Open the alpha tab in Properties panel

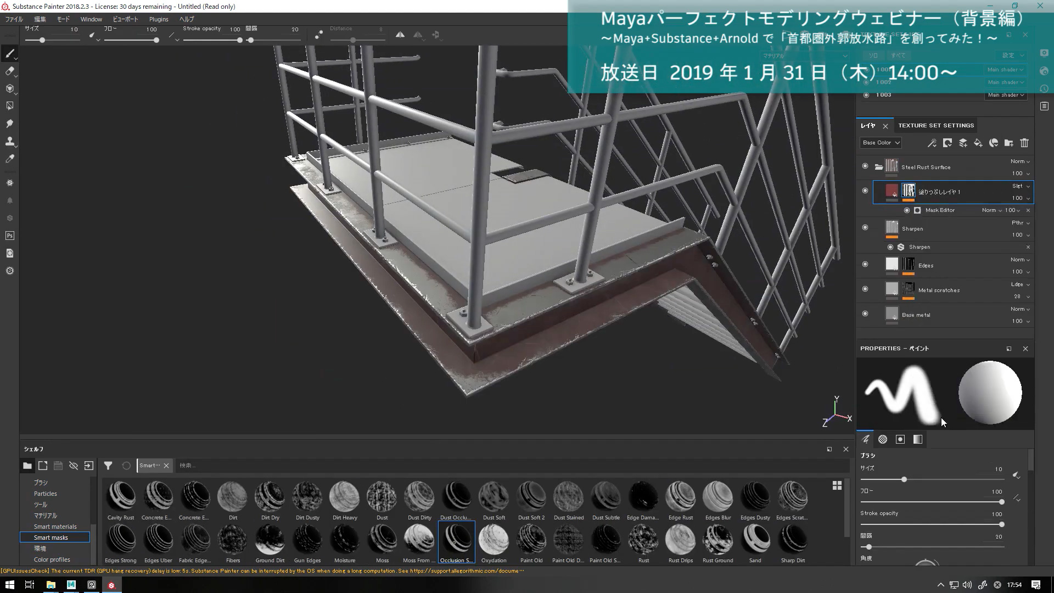pyautogui.click(x=883, y=439)
